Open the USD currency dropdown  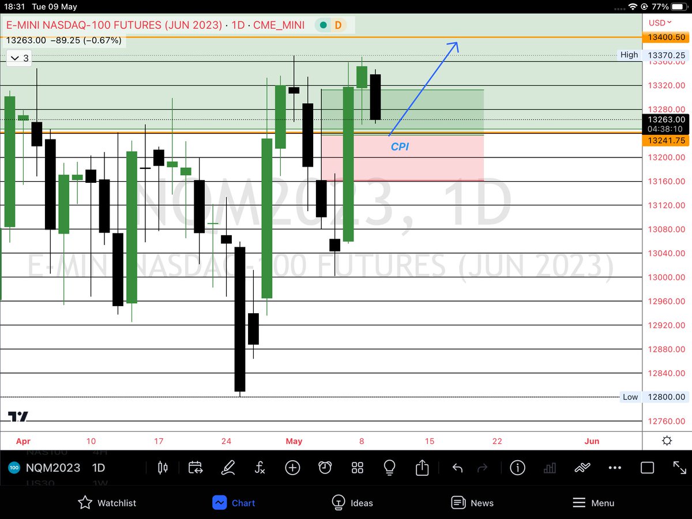point(660,22)
